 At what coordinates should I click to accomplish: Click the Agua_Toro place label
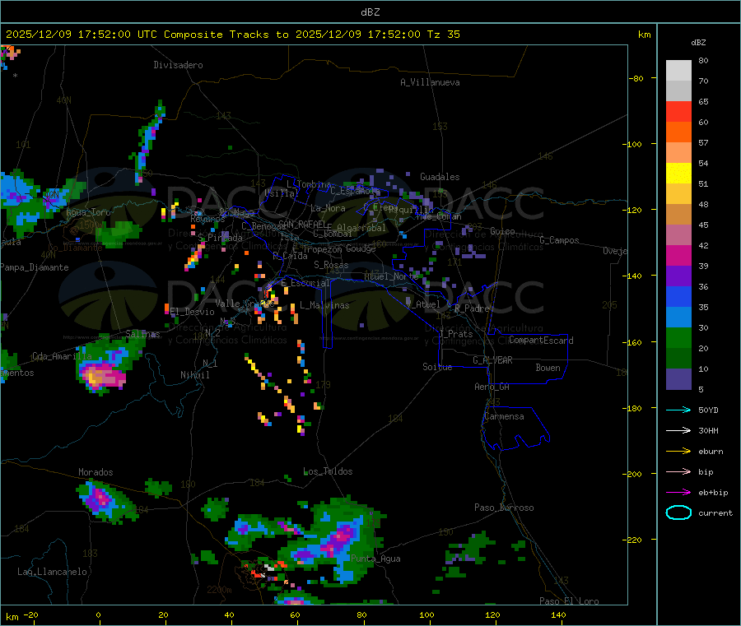click(88, 212)
